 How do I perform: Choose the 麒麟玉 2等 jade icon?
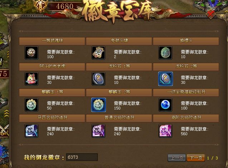(98, 105)
